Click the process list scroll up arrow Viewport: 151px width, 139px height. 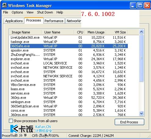coord(141,32)
